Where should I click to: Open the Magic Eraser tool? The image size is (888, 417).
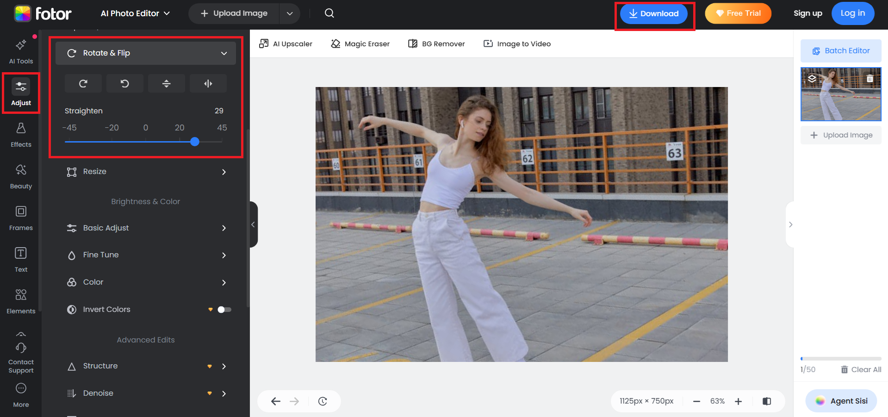[x=360, y=44]
